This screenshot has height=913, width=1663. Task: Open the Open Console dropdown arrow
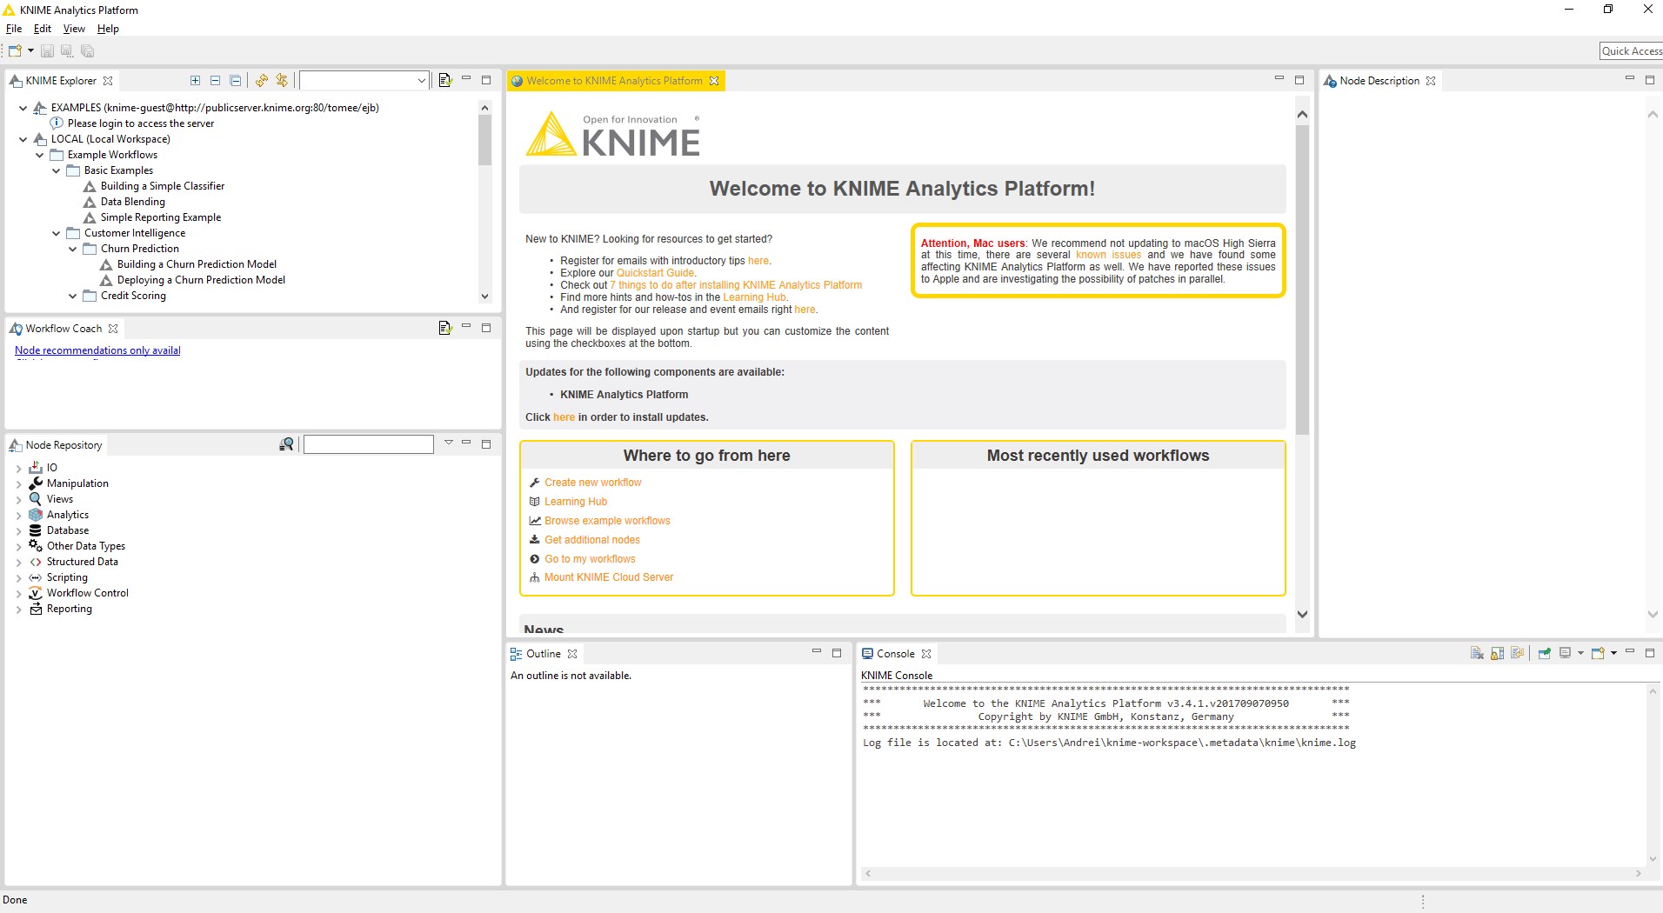[1613, 653]
